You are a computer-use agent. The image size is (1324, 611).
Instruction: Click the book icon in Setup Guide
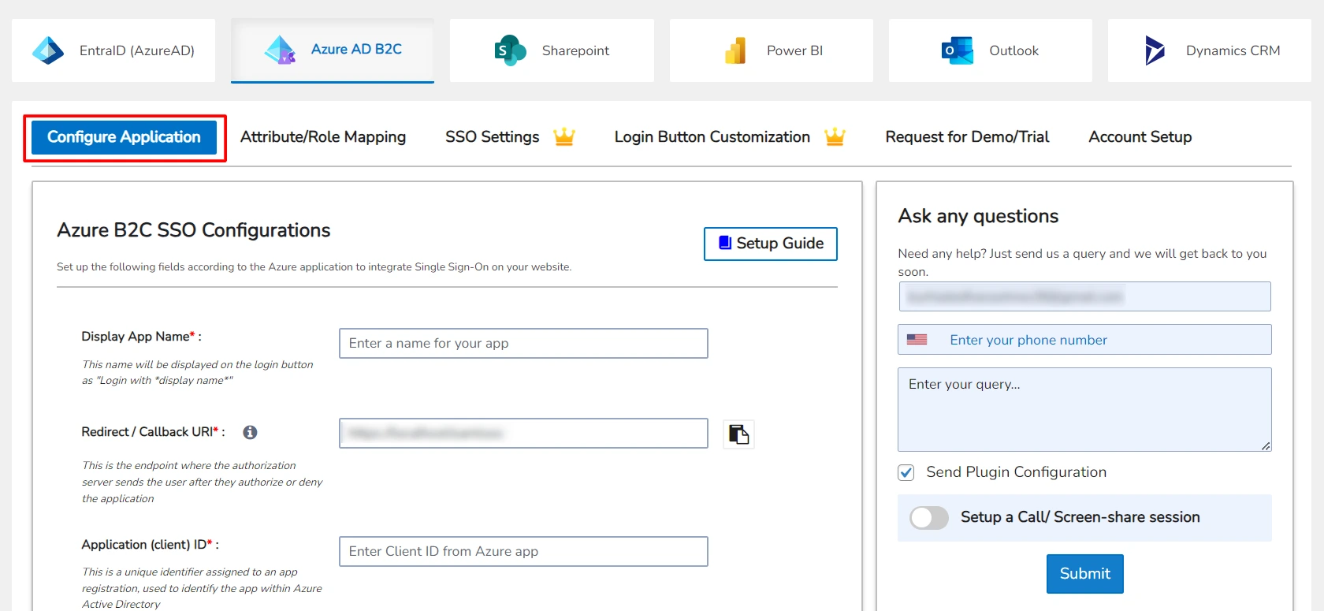[x=725, y=243]
